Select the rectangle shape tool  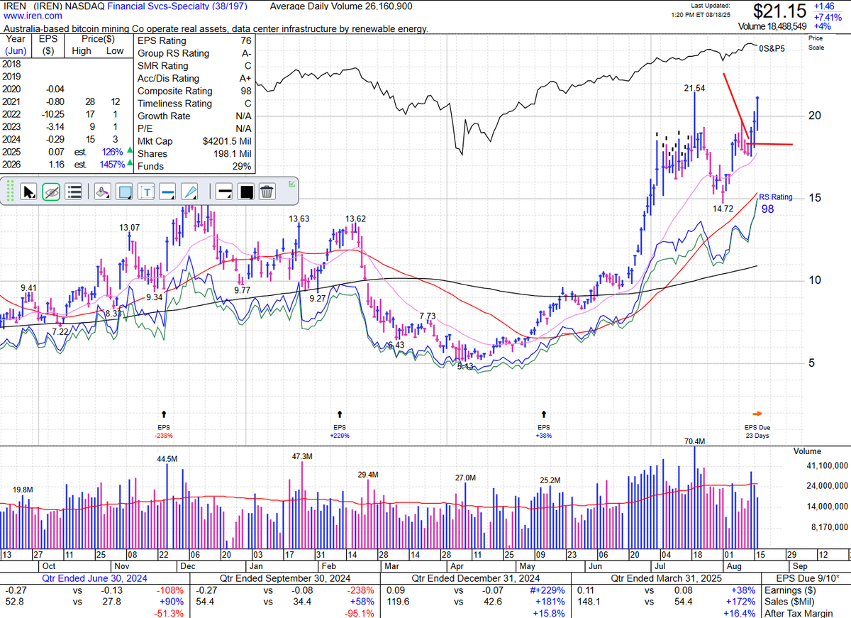125,192
